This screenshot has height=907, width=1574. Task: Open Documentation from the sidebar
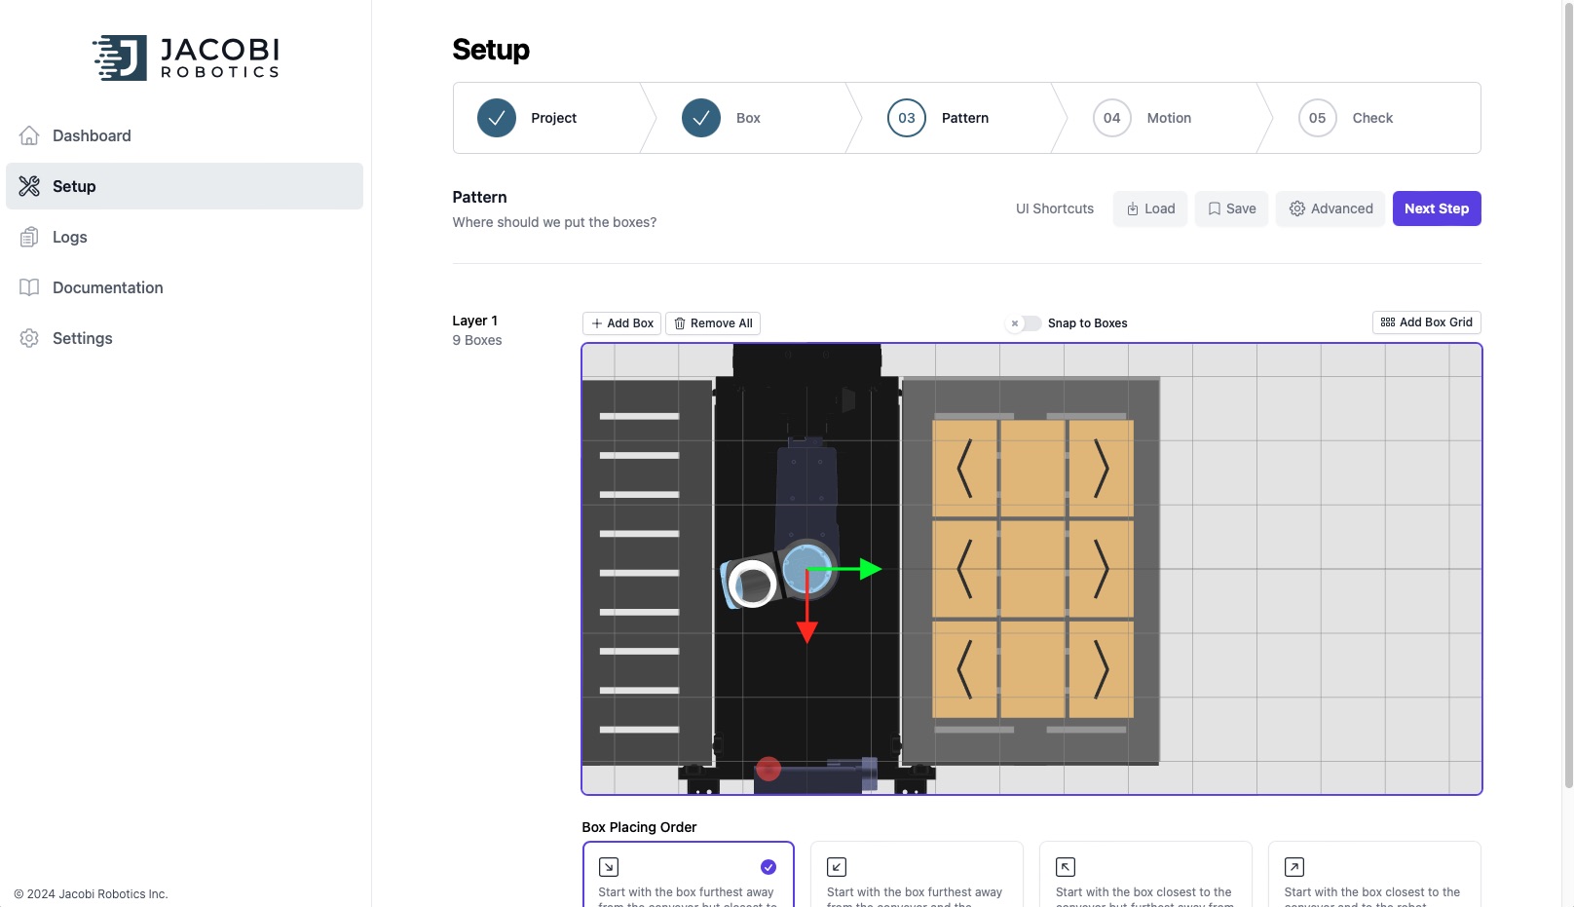tap(184, 287)
